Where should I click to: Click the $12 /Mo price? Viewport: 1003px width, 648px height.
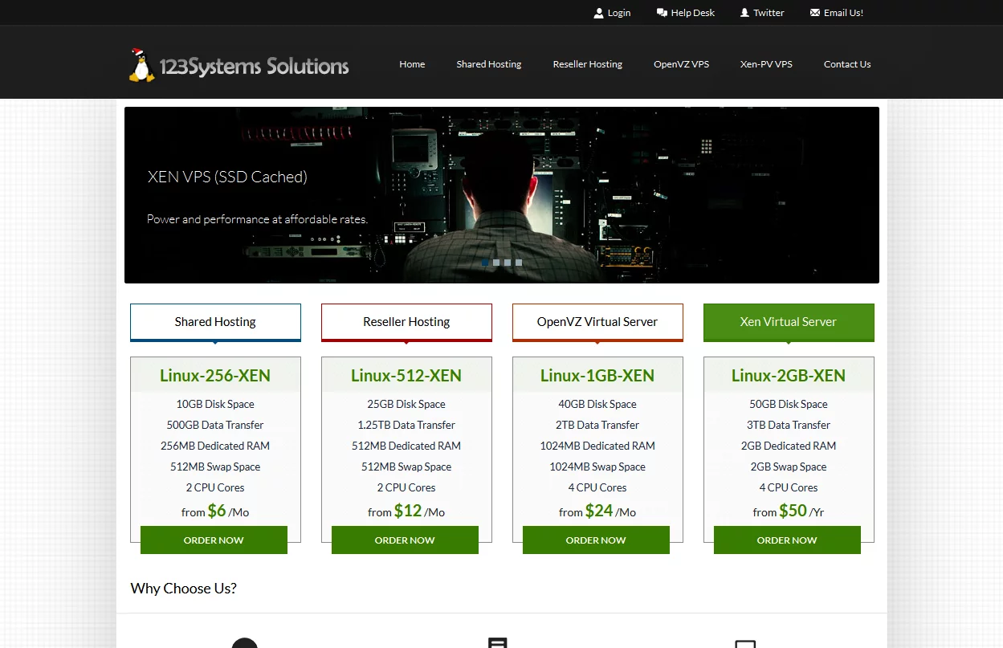point(406,511)
